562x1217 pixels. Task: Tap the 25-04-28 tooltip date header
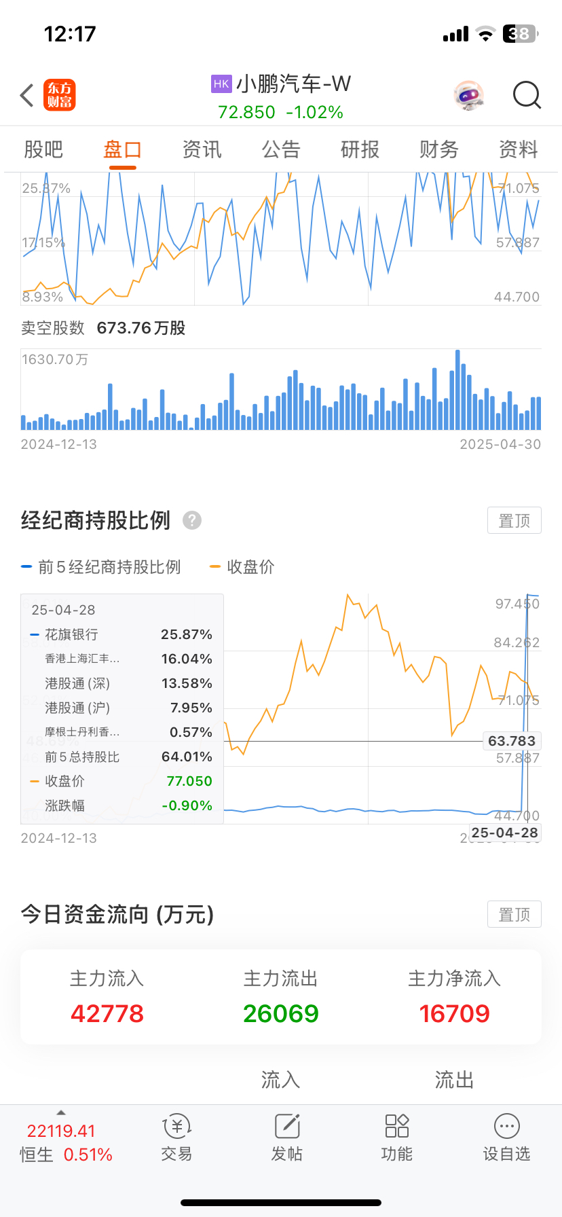pyautogui.click(x=63, y=610)
